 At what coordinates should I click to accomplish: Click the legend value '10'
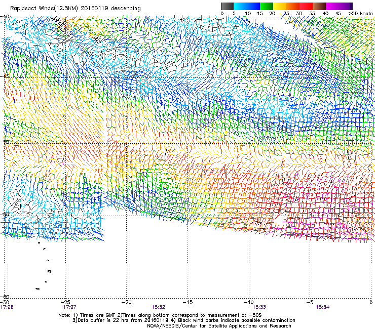tap(248, 14)
